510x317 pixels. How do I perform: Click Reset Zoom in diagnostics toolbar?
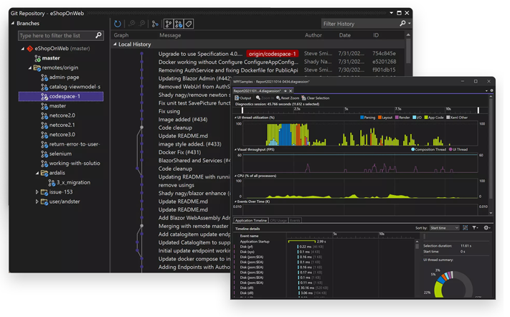pos(288,98)
